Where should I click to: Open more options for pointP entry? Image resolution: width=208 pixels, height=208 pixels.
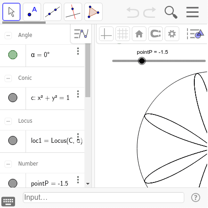tap(78, 180)
